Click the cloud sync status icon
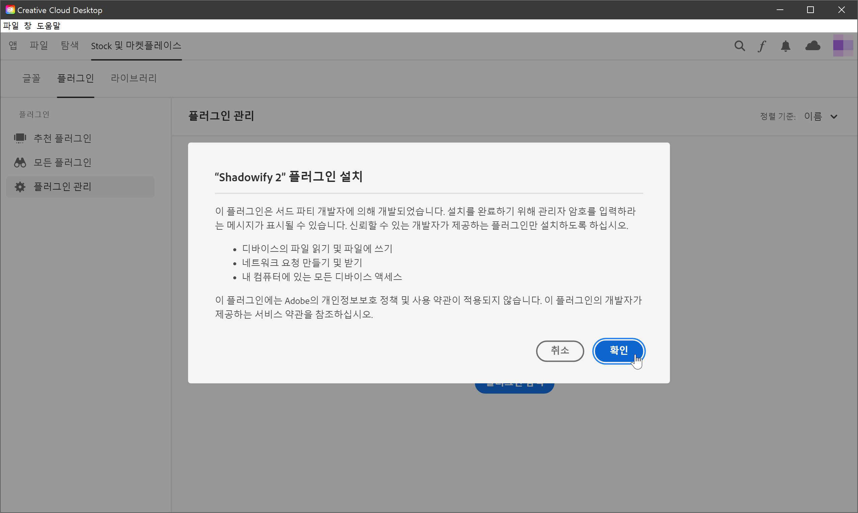This screenshot has height=513, width=858. (x=812, y=45)
